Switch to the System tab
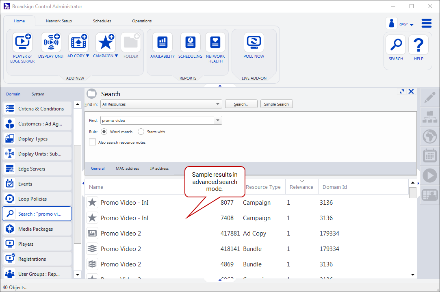Screen dimensions: 440x292 (38, 94)
